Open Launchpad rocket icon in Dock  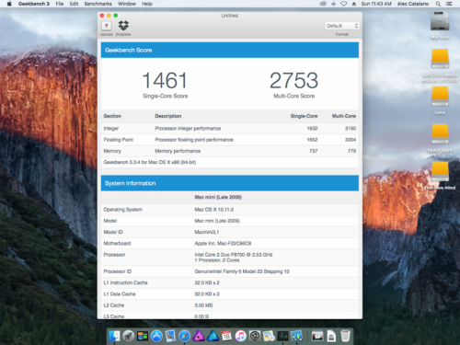(x=129, y=336)
